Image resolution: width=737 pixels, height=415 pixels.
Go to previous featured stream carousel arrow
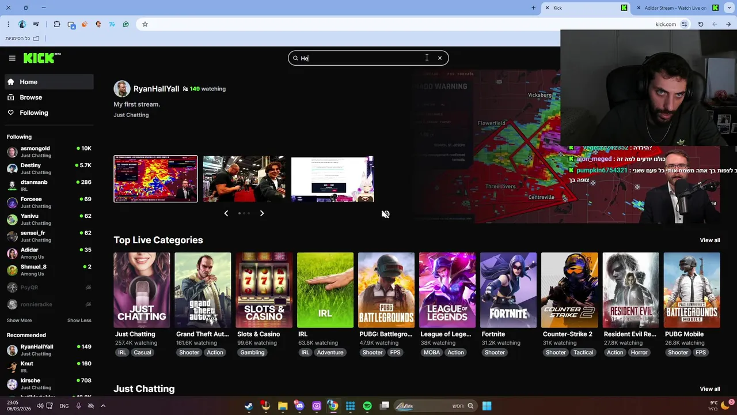click(x=226, y=213)
